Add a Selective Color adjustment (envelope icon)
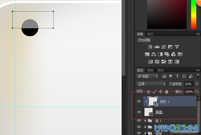 tap(170, 62)
